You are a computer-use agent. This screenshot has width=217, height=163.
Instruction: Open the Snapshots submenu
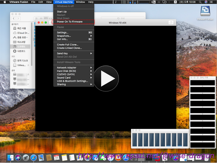(x=74, y=36)
